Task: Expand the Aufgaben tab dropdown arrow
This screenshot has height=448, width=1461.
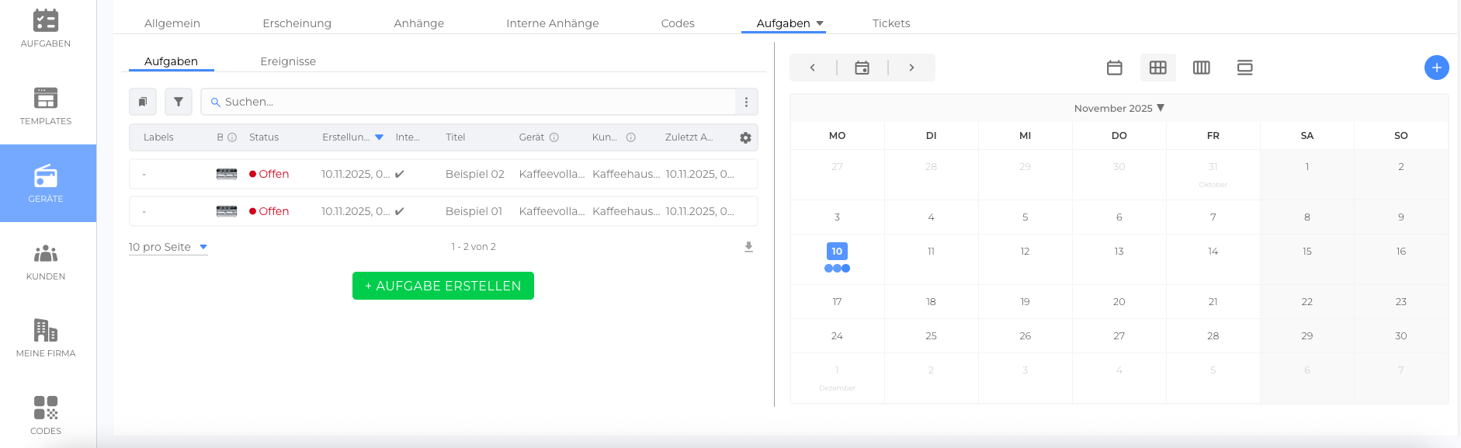Action: pyautogui.click(x=820, y=23)
